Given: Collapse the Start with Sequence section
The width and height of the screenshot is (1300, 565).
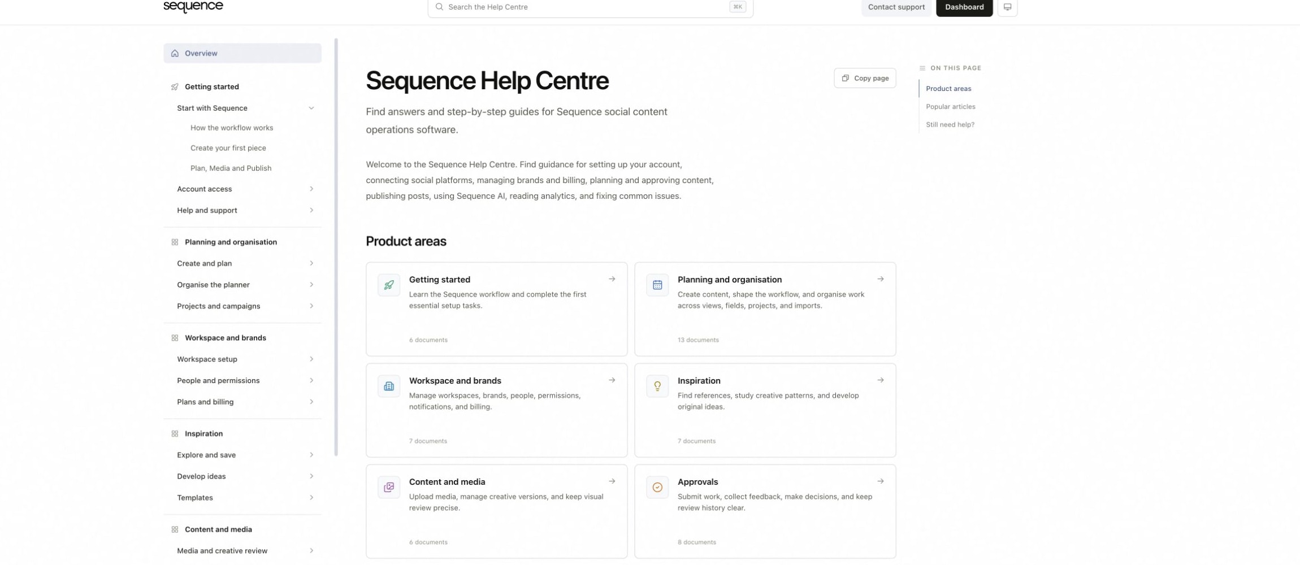Looking at the screenshot, I should coord(311,108).
